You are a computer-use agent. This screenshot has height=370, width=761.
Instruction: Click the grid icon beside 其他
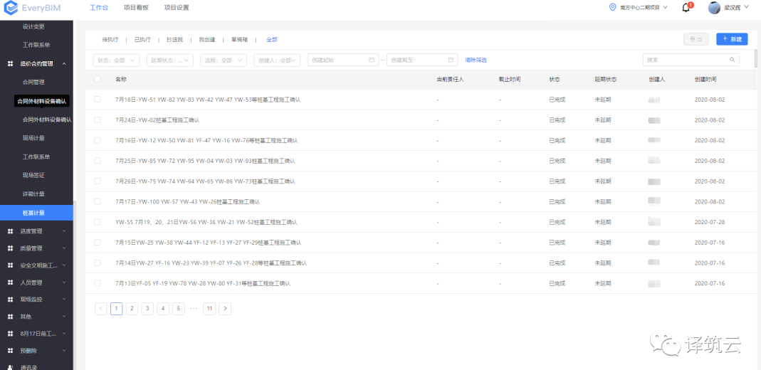tap(10, 317)
